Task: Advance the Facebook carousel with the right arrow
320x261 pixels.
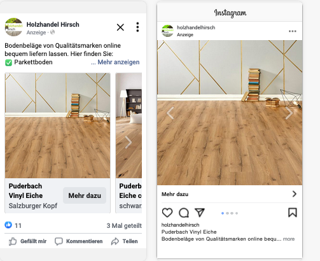Action: [128, 142]
